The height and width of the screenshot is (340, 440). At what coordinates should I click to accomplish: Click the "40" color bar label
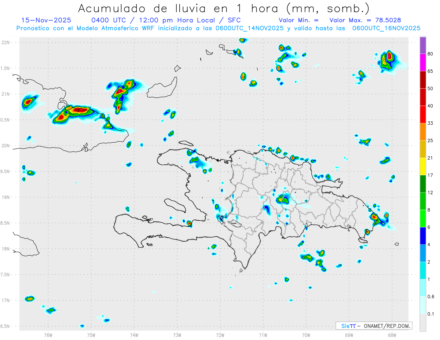pos(430,106)
